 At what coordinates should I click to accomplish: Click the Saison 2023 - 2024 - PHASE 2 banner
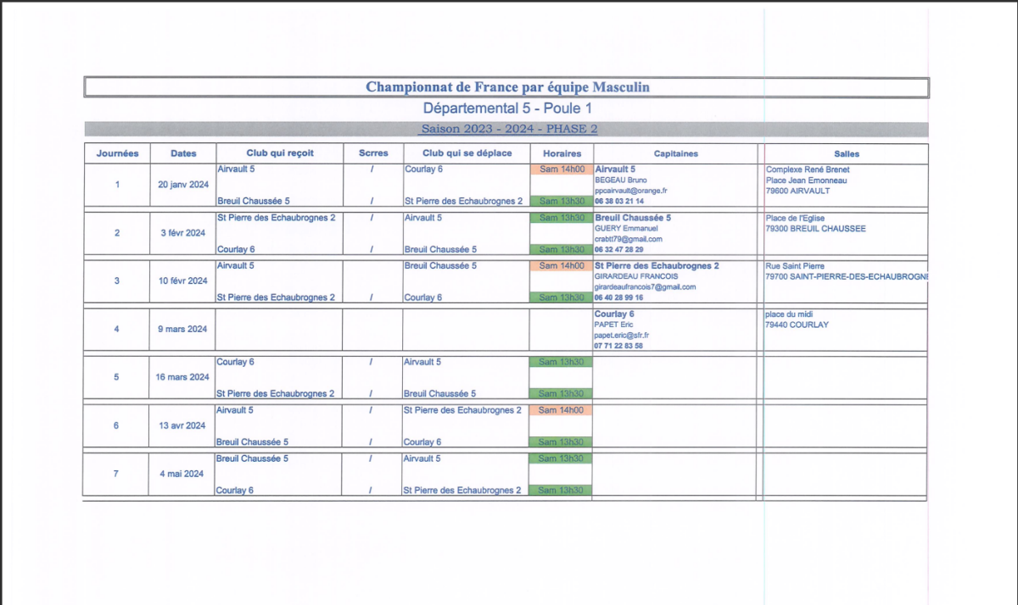(x=507, y=130)
